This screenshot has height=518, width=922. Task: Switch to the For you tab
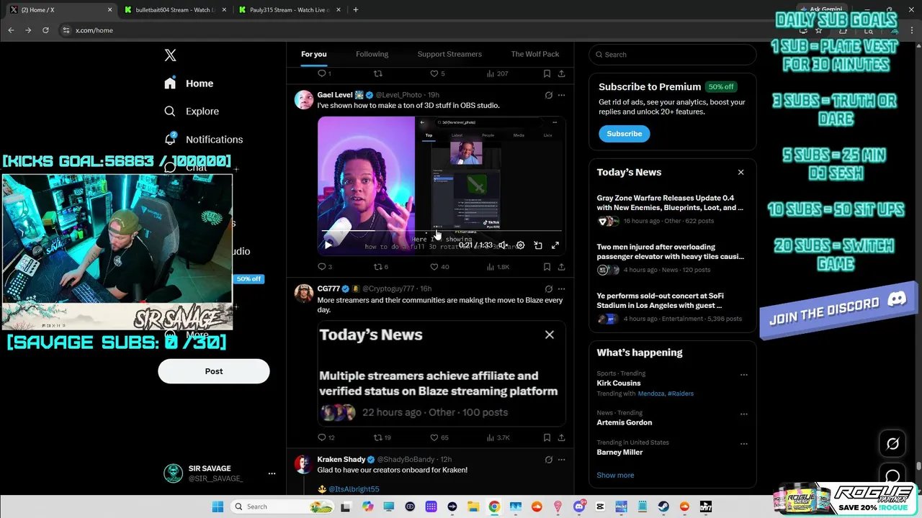pyautogui.click(x=314, y=55)
